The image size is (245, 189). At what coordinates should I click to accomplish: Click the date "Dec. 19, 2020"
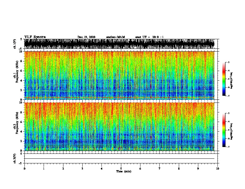pos(86,37)
